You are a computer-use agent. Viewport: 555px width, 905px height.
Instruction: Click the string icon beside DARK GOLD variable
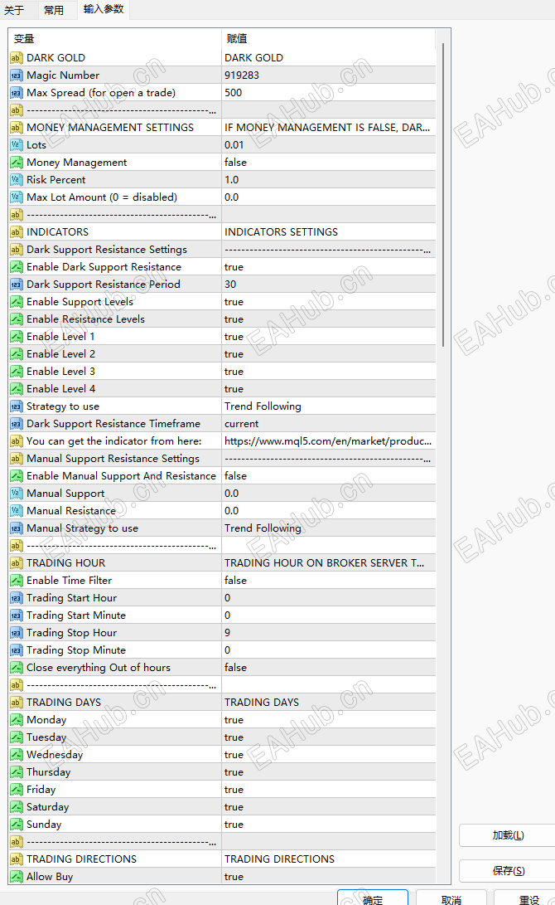(16, 58)
